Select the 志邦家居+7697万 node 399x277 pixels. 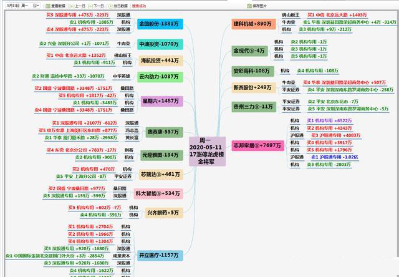[257, 145]
